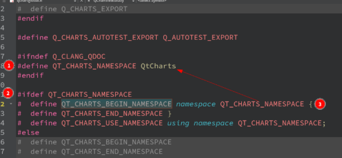The image size is (342, 158).
Task: Click the Q_CLANG_QDOC identifier
Action: tap(79, 57)
